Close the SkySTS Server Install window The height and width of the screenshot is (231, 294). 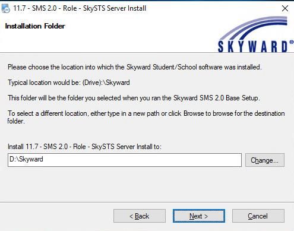coord(285,8)
